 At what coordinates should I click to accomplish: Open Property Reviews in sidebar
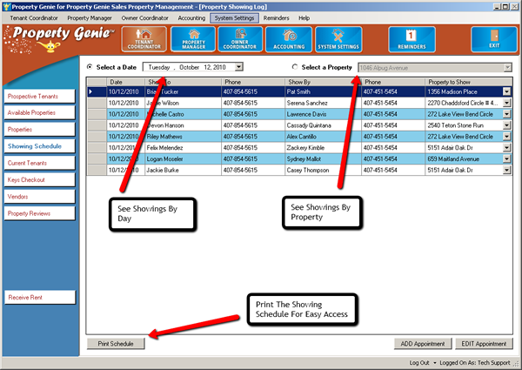pyautogui.click(x=40, y=213)
